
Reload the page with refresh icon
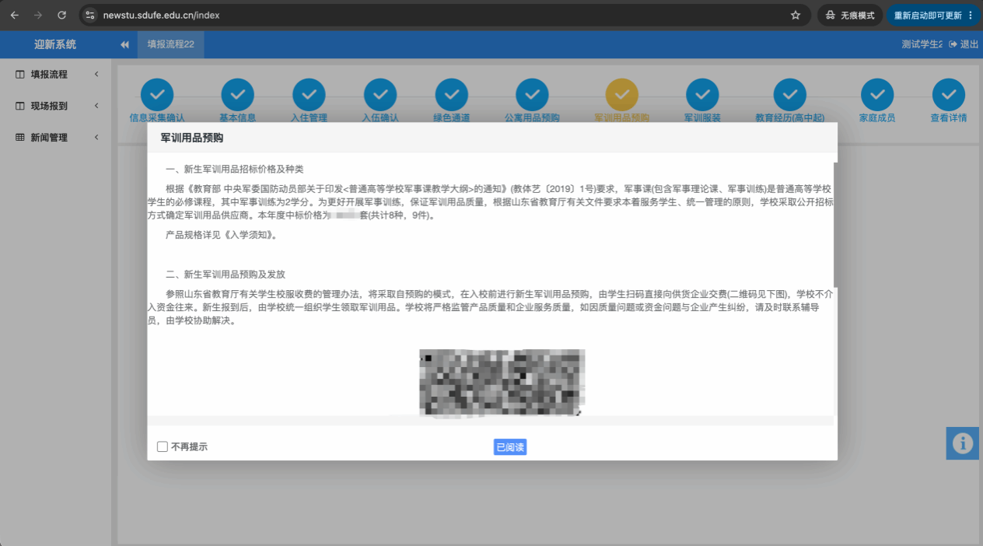pyautogui.click(x=61, y=15)
